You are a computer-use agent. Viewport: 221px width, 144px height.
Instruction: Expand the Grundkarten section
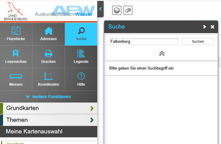pos(49,108)
